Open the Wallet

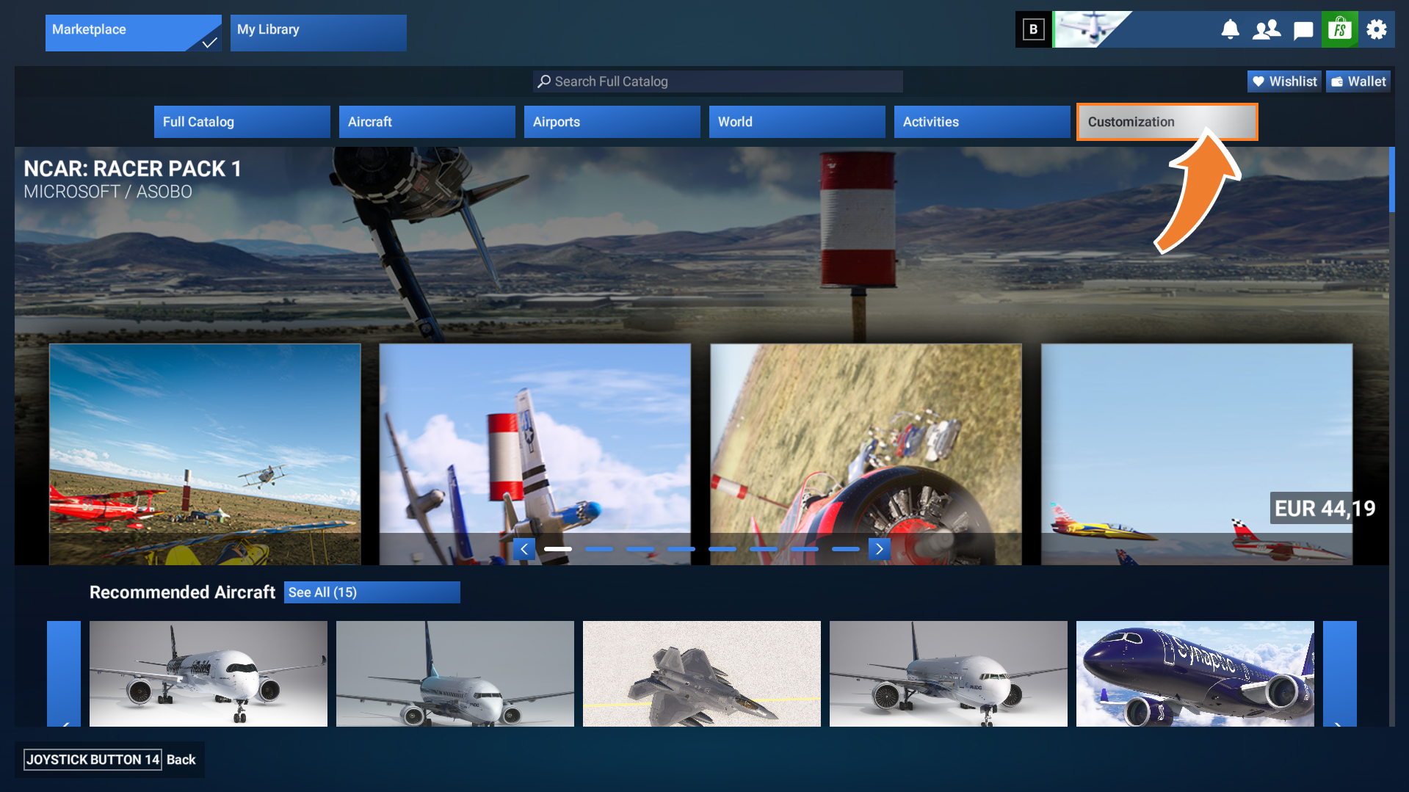coord(1358,81)
